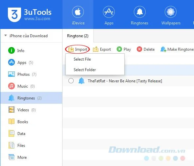Click Make Ringtone button
194x166 pixels.
[x=177, y=49]
